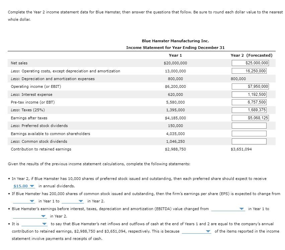
Task: Open the EBITDA Year 2 value dropdown
Action: (x=29, y=216)
